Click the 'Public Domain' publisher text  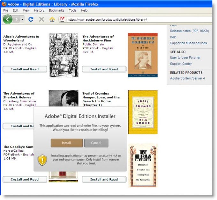[x=93, y=44]
